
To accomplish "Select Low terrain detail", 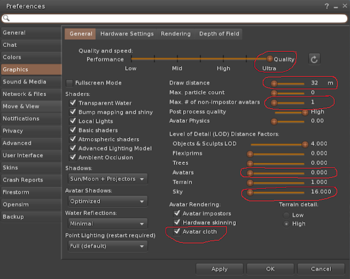I will coord(287,215).
